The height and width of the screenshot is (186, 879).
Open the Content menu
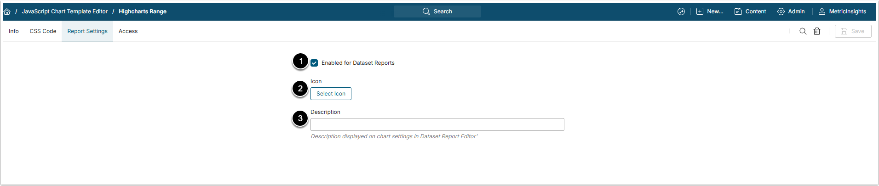[x=750, y=11]
